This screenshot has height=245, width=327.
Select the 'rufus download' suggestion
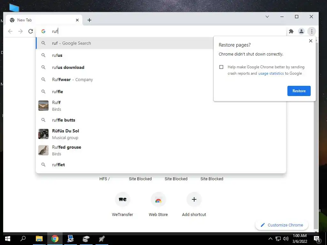(x=125, y=67)
